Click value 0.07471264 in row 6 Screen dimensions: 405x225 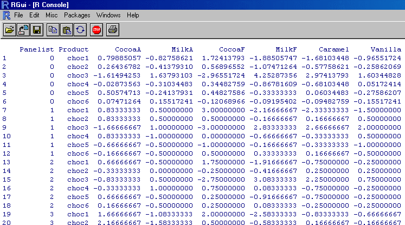point(119,101)
